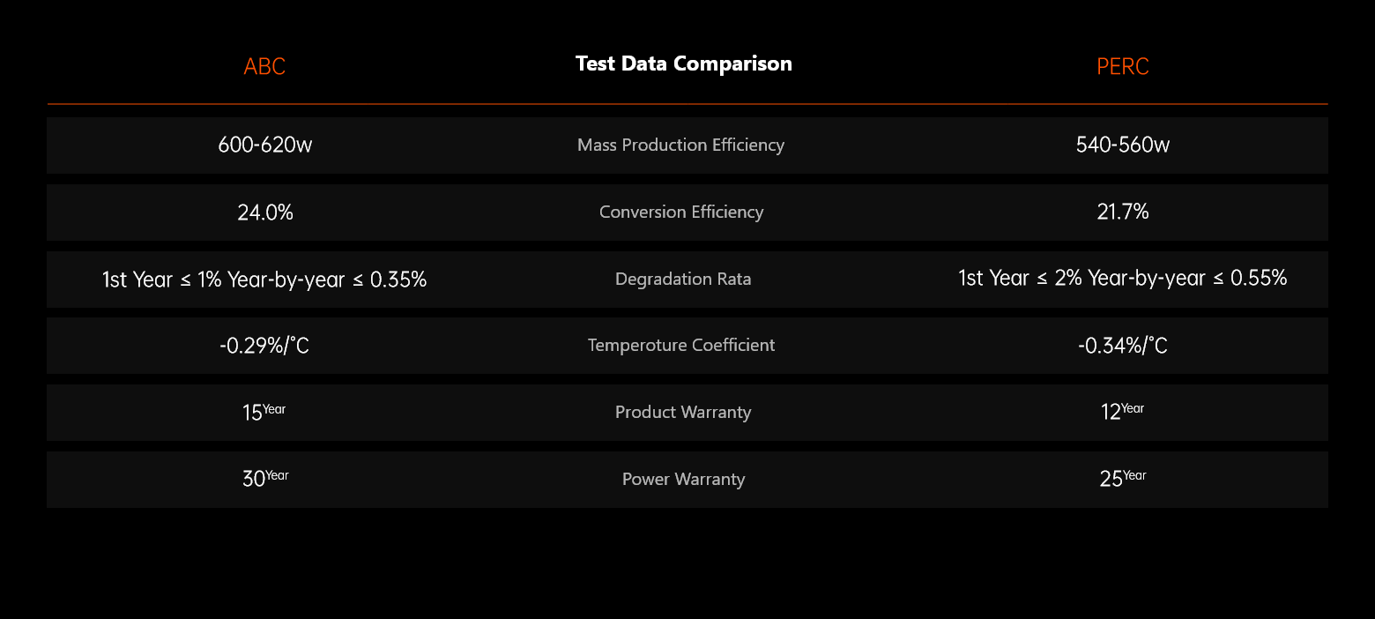Click the ABC column header
Image resolution: width=1375 pixels, height=619 pixels.
point(264,67)
